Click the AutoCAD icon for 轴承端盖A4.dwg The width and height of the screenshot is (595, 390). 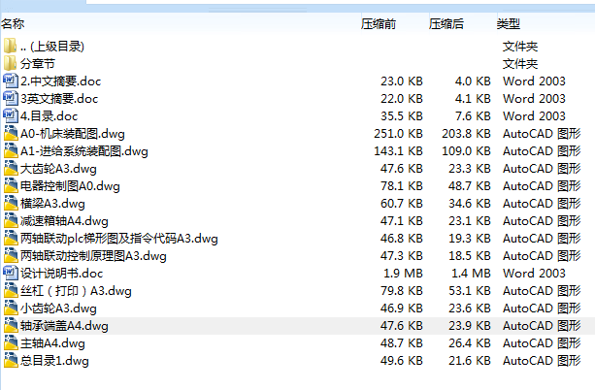click(x=11, y=325)
